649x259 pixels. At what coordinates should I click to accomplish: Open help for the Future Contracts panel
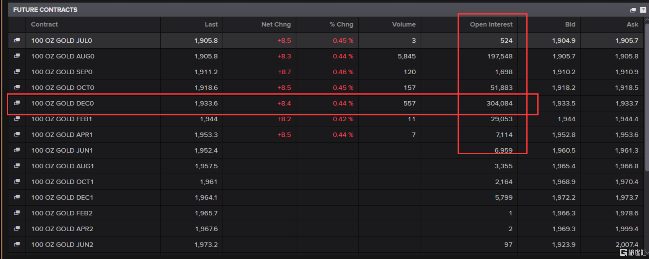tap(643, 10)
